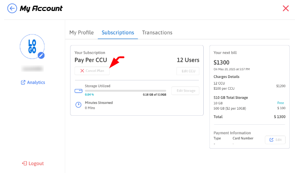Image resolution: width=295 pixels, height=173 pixels.
Task: Click the 12 Users count label
Action: (x=188, y=60)
